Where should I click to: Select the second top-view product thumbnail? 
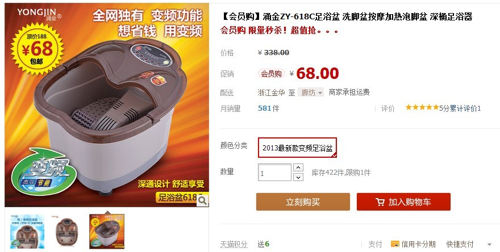[x=66, y=232]
